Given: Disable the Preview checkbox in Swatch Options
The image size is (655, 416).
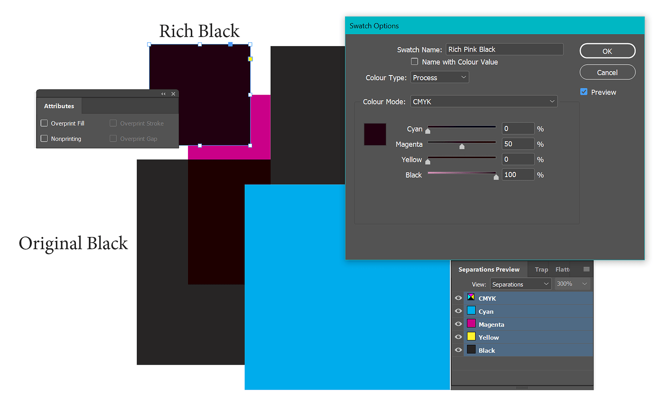Looking at the screenshot, I should (584, 92).
